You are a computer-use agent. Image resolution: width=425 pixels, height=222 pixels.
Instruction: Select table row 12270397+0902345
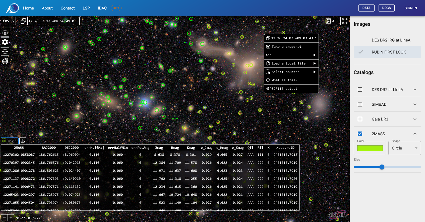(150, 163)
